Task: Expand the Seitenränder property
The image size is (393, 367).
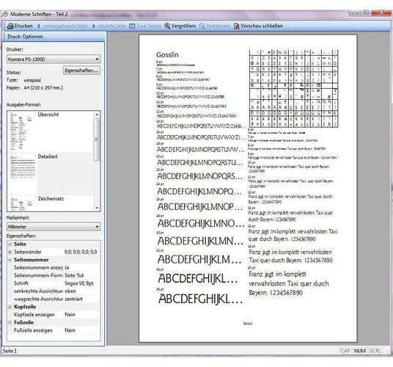Action: click(10, 252)
